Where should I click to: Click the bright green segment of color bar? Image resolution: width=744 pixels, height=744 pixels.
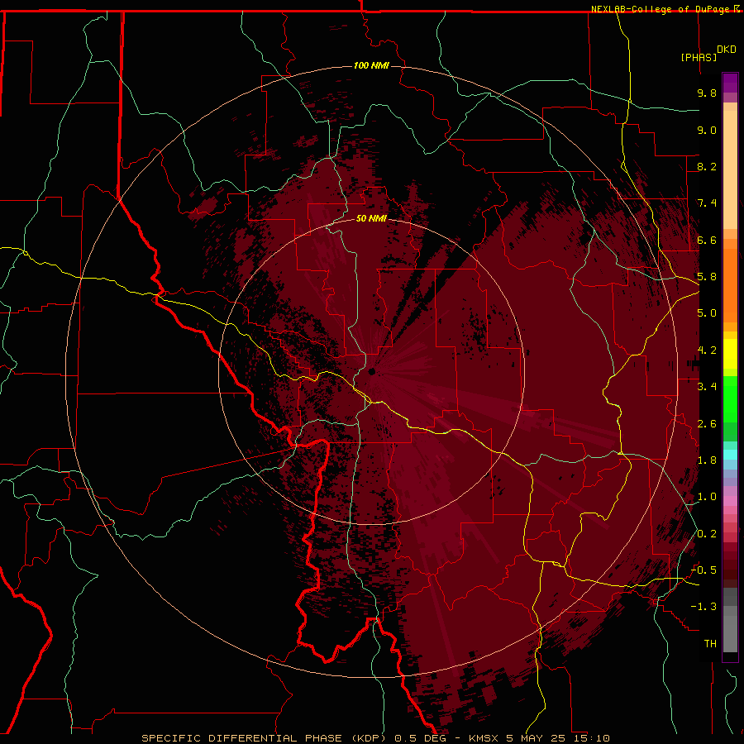click(x=730, y=399)
